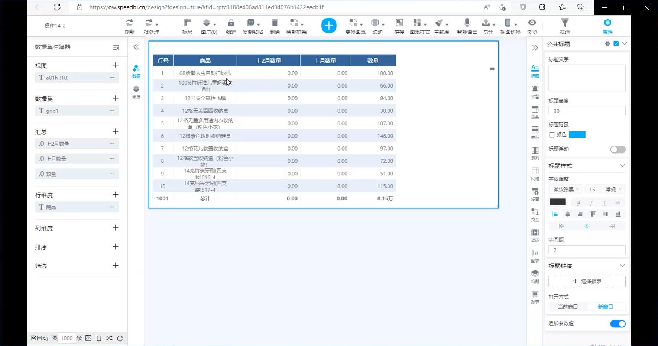658x346 pixels.
Task: Click the 浏览 eye preview icon
Action: (532, 23)
